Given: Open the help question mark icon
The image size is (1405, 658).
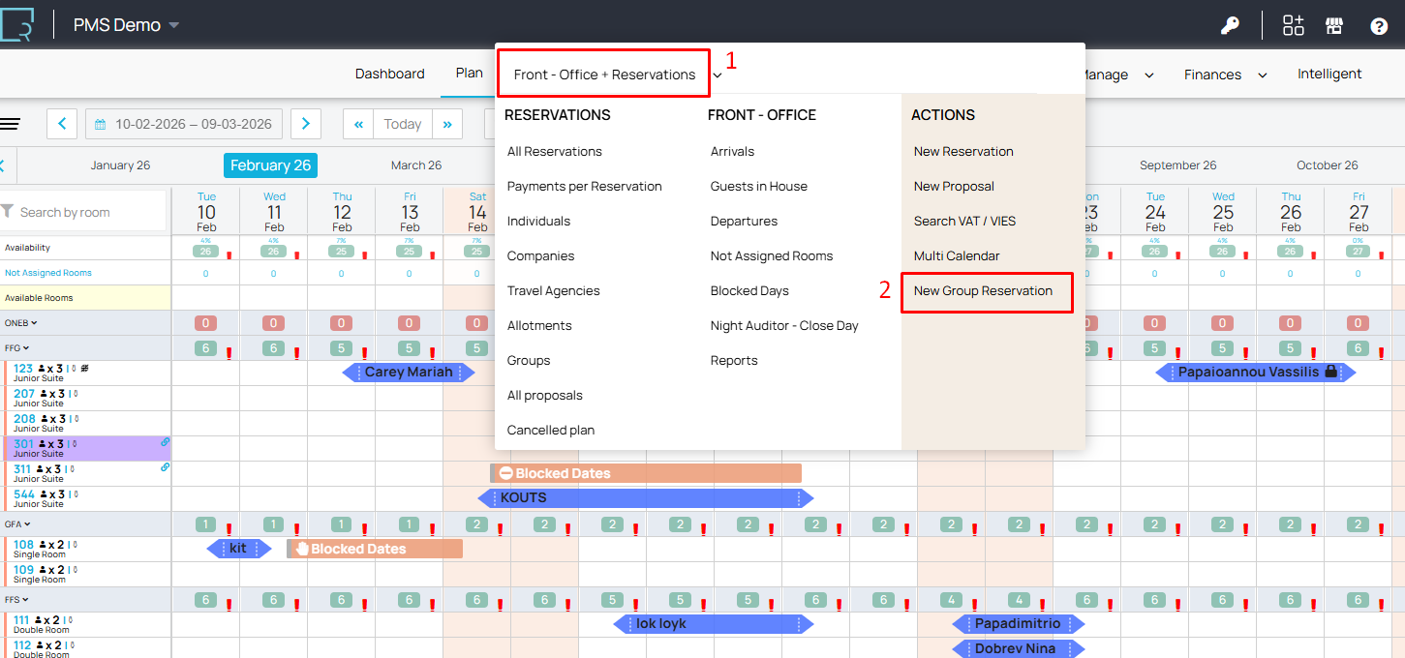Looking at the screenshot, I should 1379,26.
